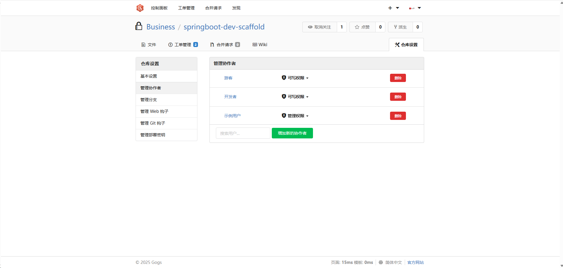Expand permission dropdown for 游客
The width and height of the screenshot is (563, 268).
295,78
